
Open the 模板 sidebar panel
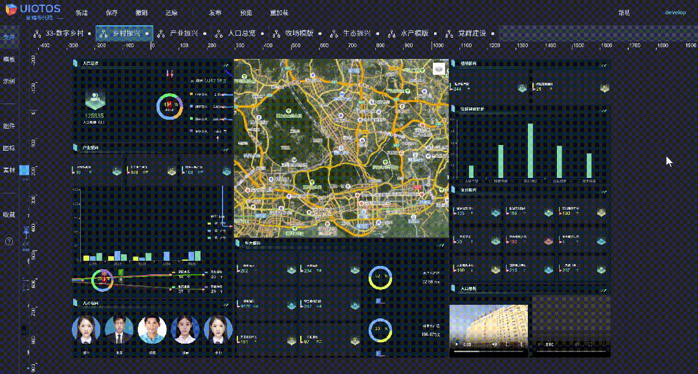(x=9, y=60)
